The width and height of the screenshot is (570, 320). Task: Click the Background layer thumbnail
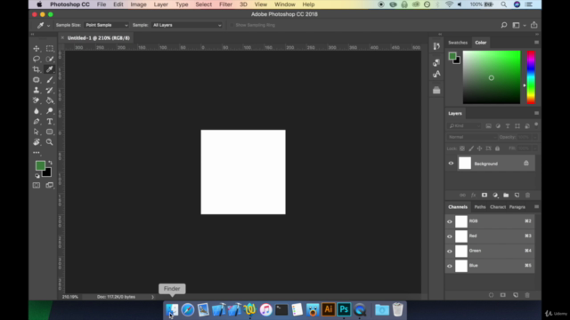tap(465, 164)
